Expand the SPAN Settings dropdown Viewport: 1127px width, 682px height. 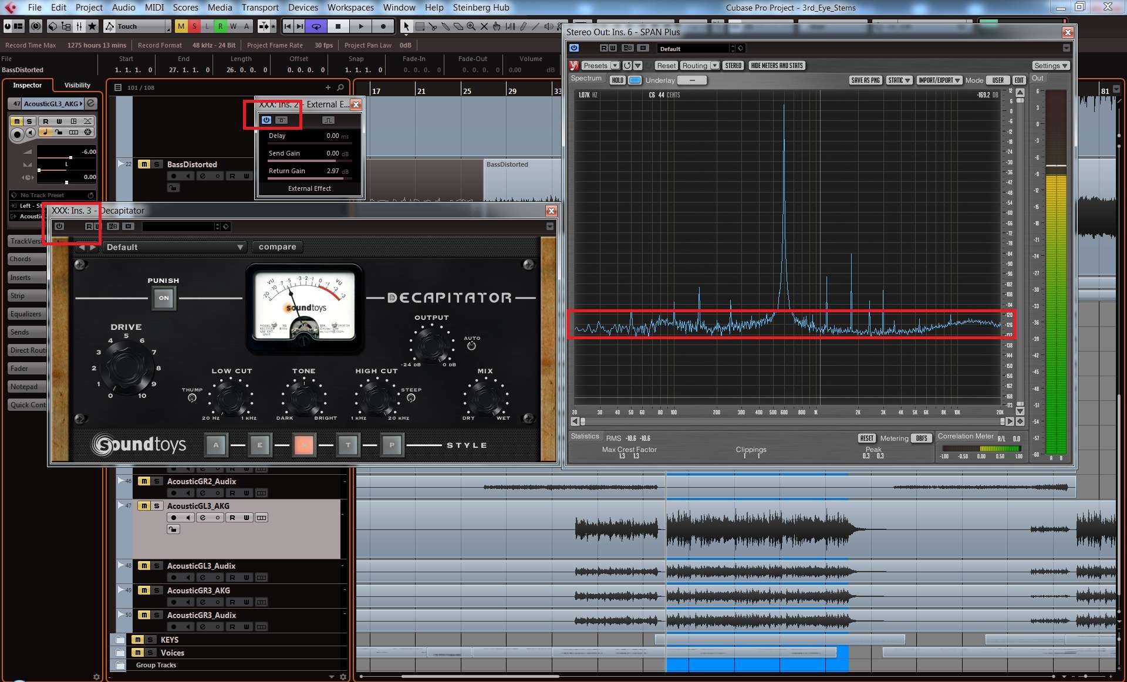point(1050,65)
